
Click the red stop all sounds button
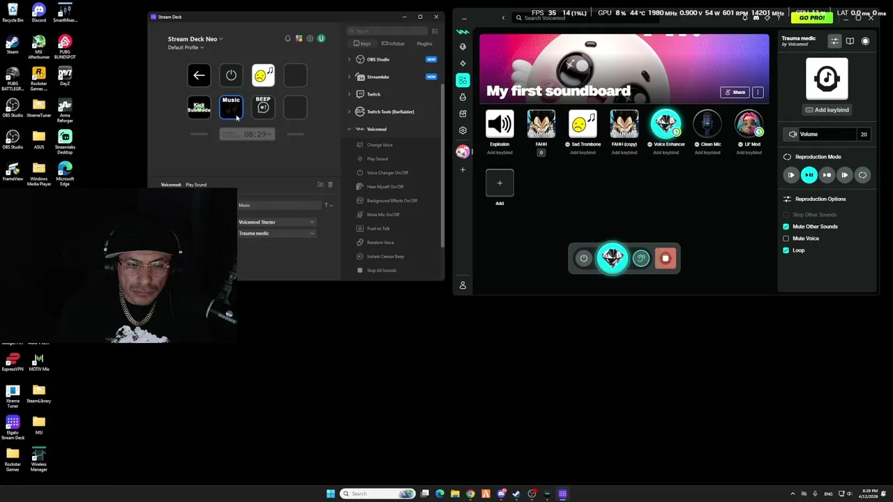coord(666,259)
